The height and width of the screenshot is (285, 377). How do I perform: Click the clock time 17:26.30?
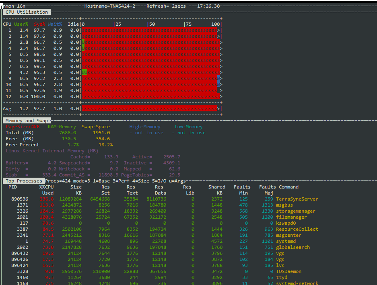[x=208, y=6]
